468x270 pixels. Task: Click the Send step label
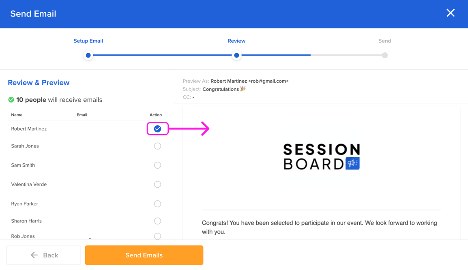click(x=384, y=41)
